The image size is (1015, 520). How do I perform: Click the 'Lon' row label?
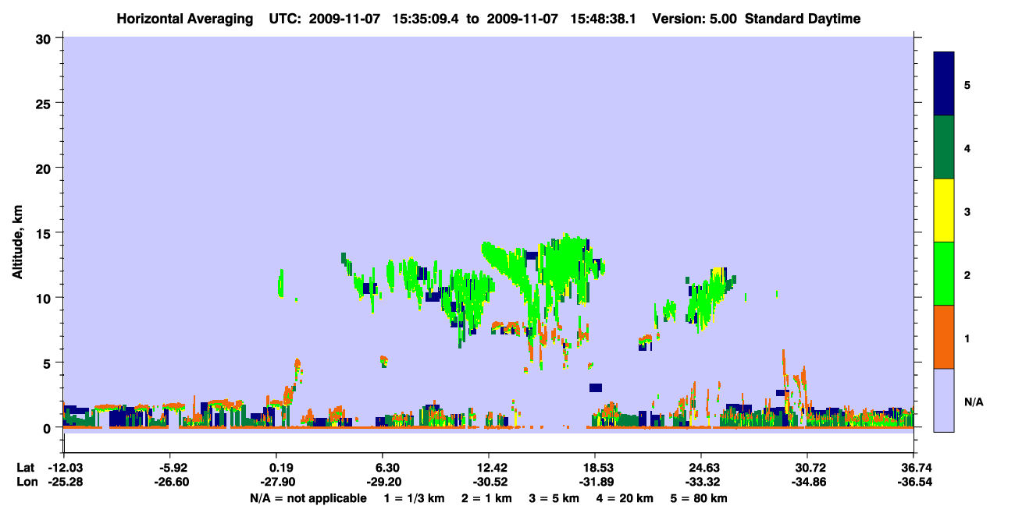pyautogui.click(x=27, y=483)
